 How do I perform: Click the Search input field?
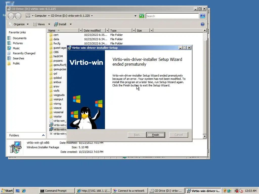[x=172, y=16]
